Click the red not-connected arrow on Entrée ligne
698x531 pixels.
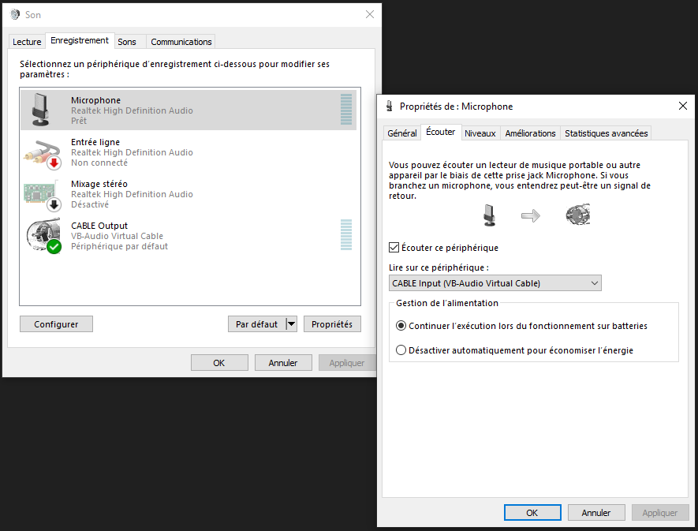(54, 163)
